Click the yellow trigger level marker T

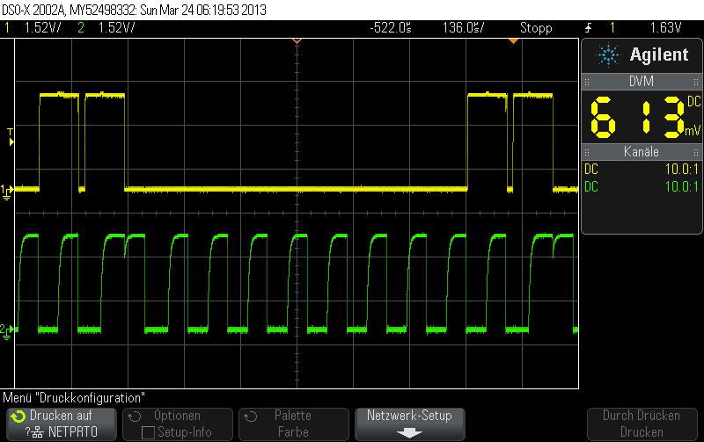11,137
